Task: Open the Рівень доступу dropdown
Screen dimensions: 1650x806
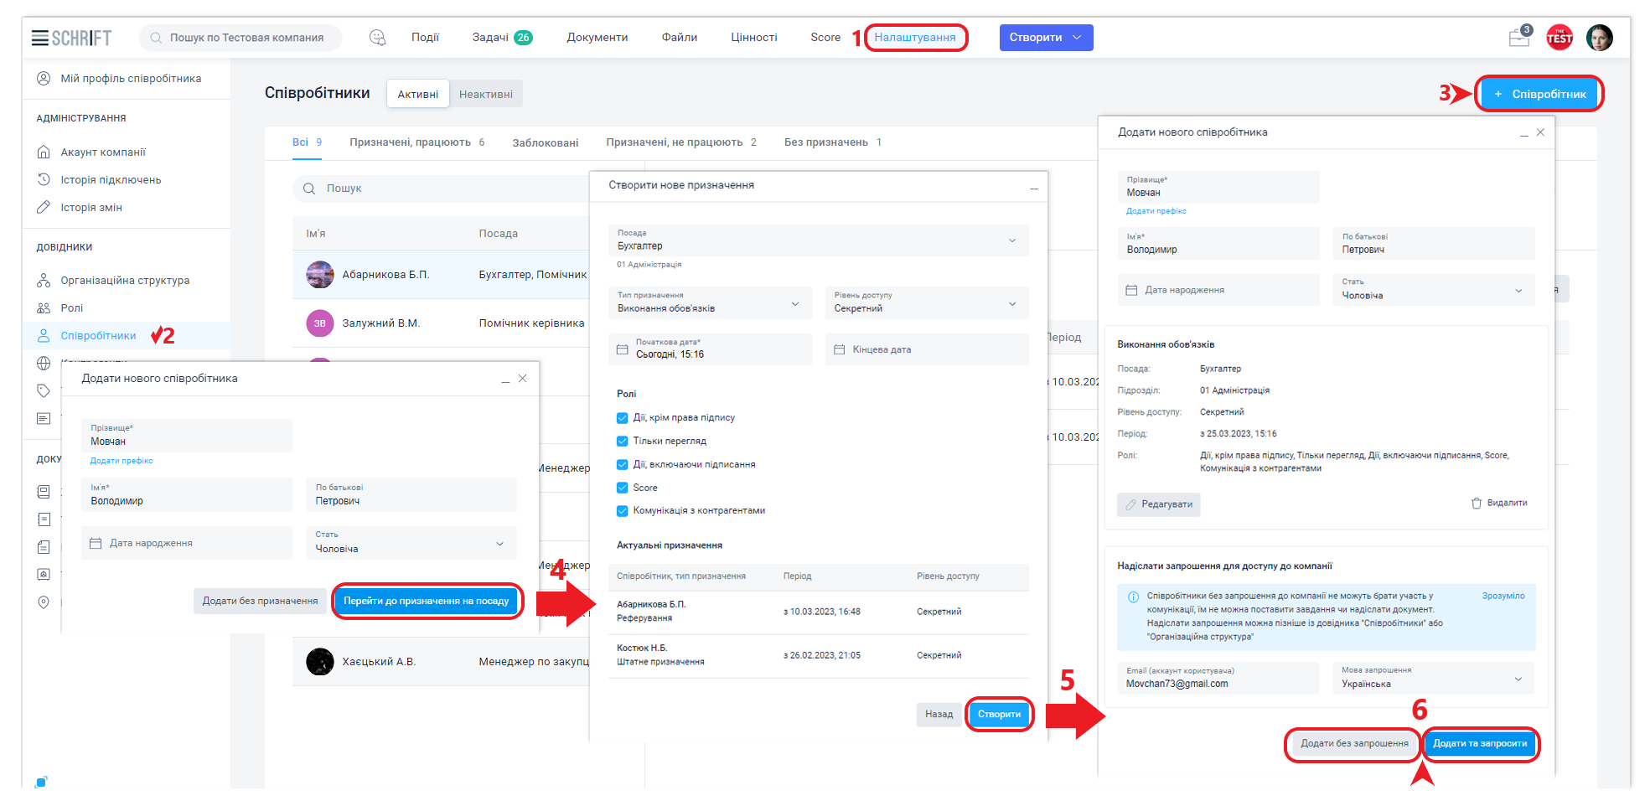Action: pos(926,303)
